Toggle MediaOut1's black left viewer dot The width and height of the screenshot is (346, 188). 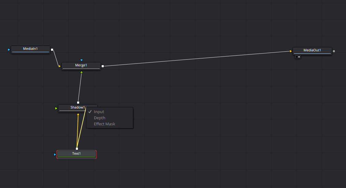[296, 57]
